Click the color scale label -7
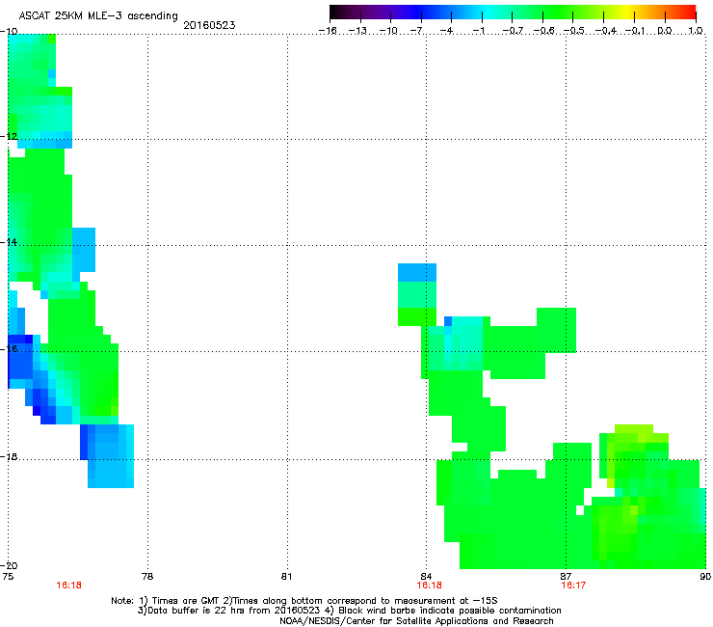 click(417, 31)
